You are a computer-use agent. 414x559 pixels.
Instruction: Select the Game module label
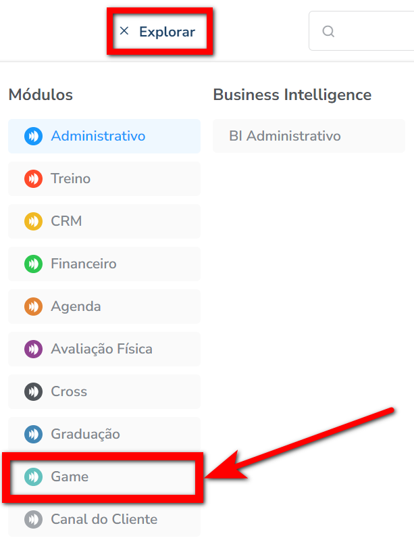tap(70, 477)
